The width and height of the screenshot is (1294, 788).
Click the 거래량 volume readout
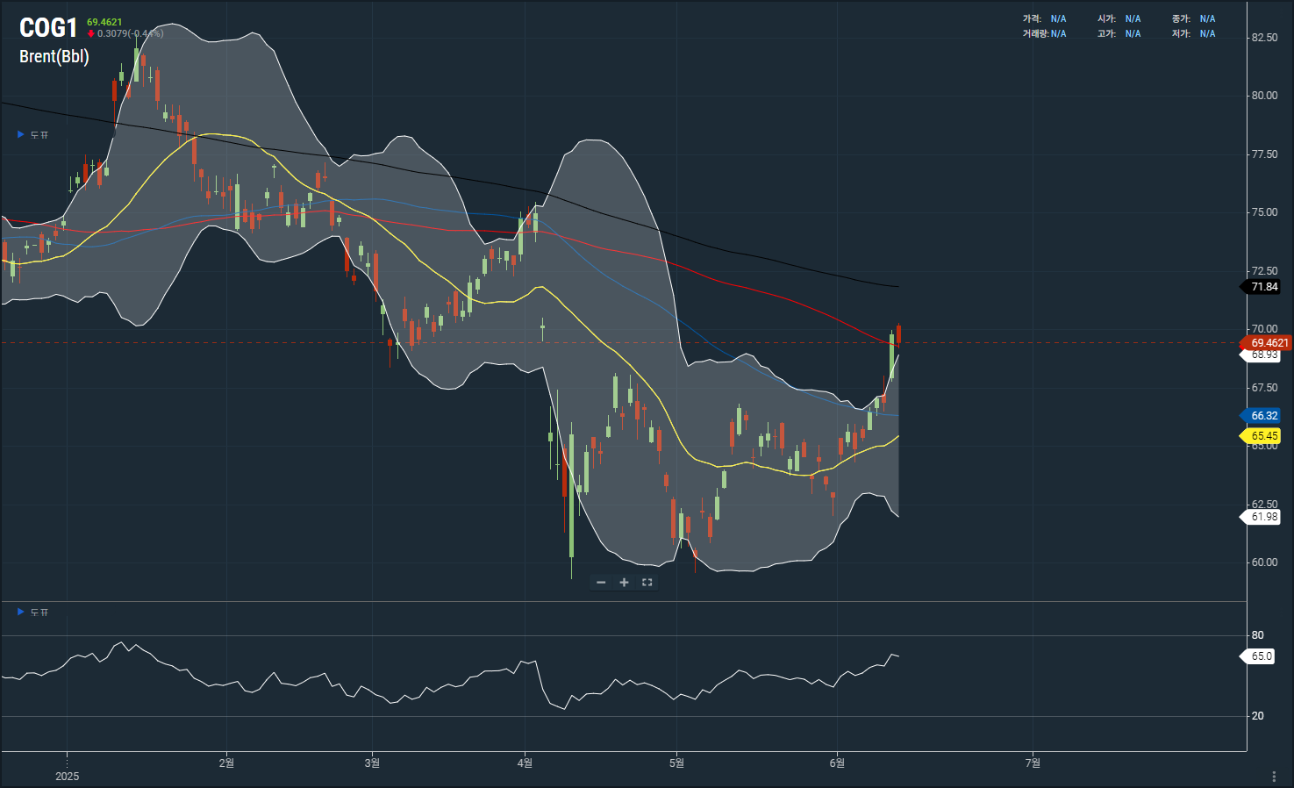[x=1044, y=34]
